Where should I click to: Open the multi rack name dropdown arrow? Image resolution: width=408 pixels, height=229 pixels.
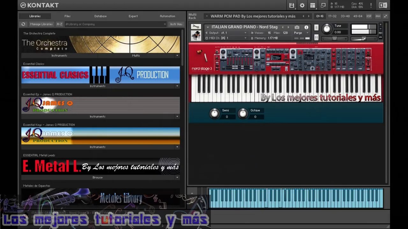coord(207,16)
